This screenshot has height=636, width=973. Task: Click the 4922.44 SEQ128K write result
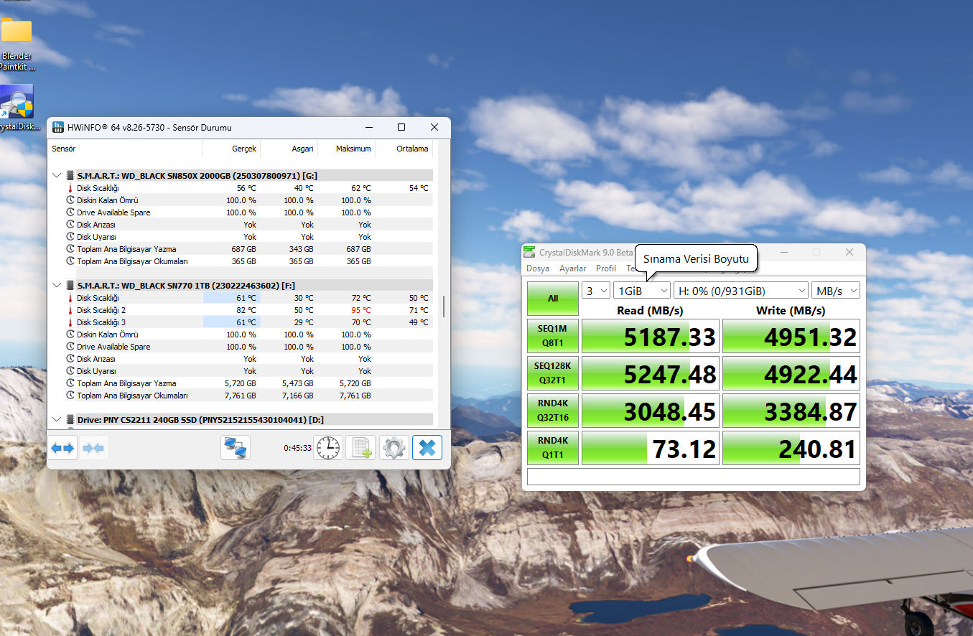coord(791,373)
